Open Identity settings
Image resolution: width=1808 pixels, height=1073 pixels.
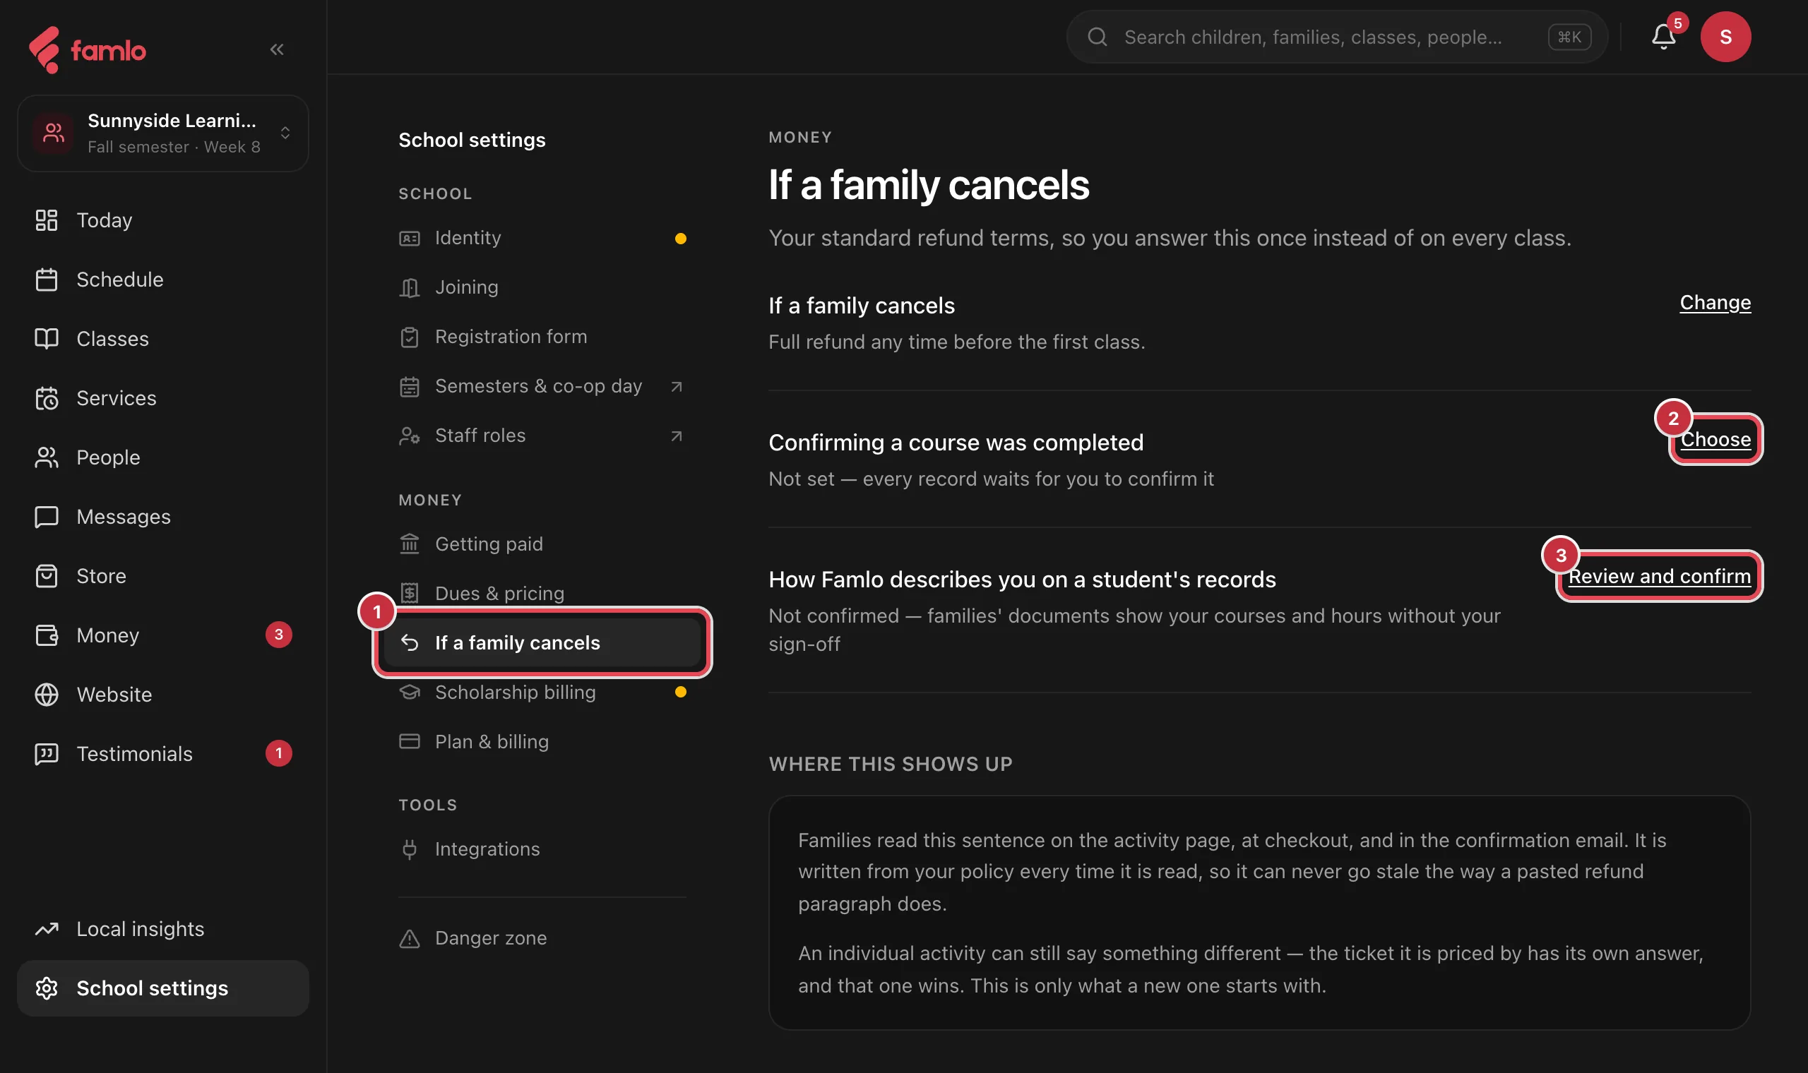(x=542, y=238)
